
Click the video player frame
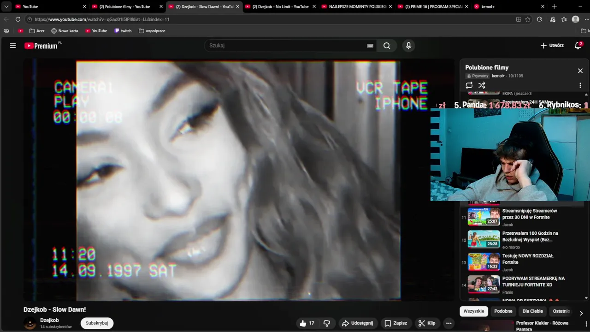point(238,180)
